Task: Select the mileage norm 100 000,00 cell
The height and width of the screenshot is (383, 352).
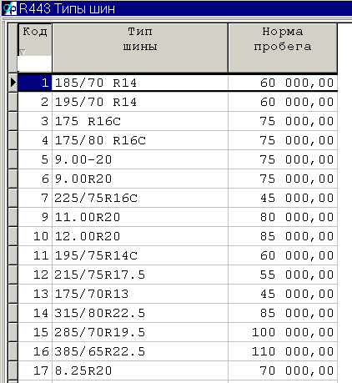Action: point(283,332)
